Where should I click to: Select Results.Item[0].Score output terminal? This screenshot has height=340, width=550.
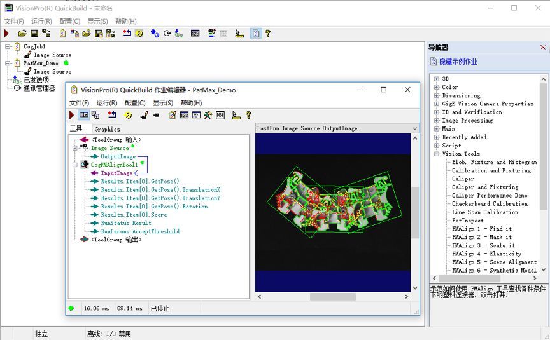(134, 215)
